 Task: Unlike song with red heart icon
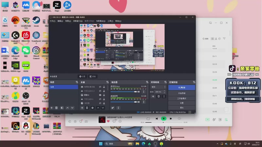(x=108, y=121)
